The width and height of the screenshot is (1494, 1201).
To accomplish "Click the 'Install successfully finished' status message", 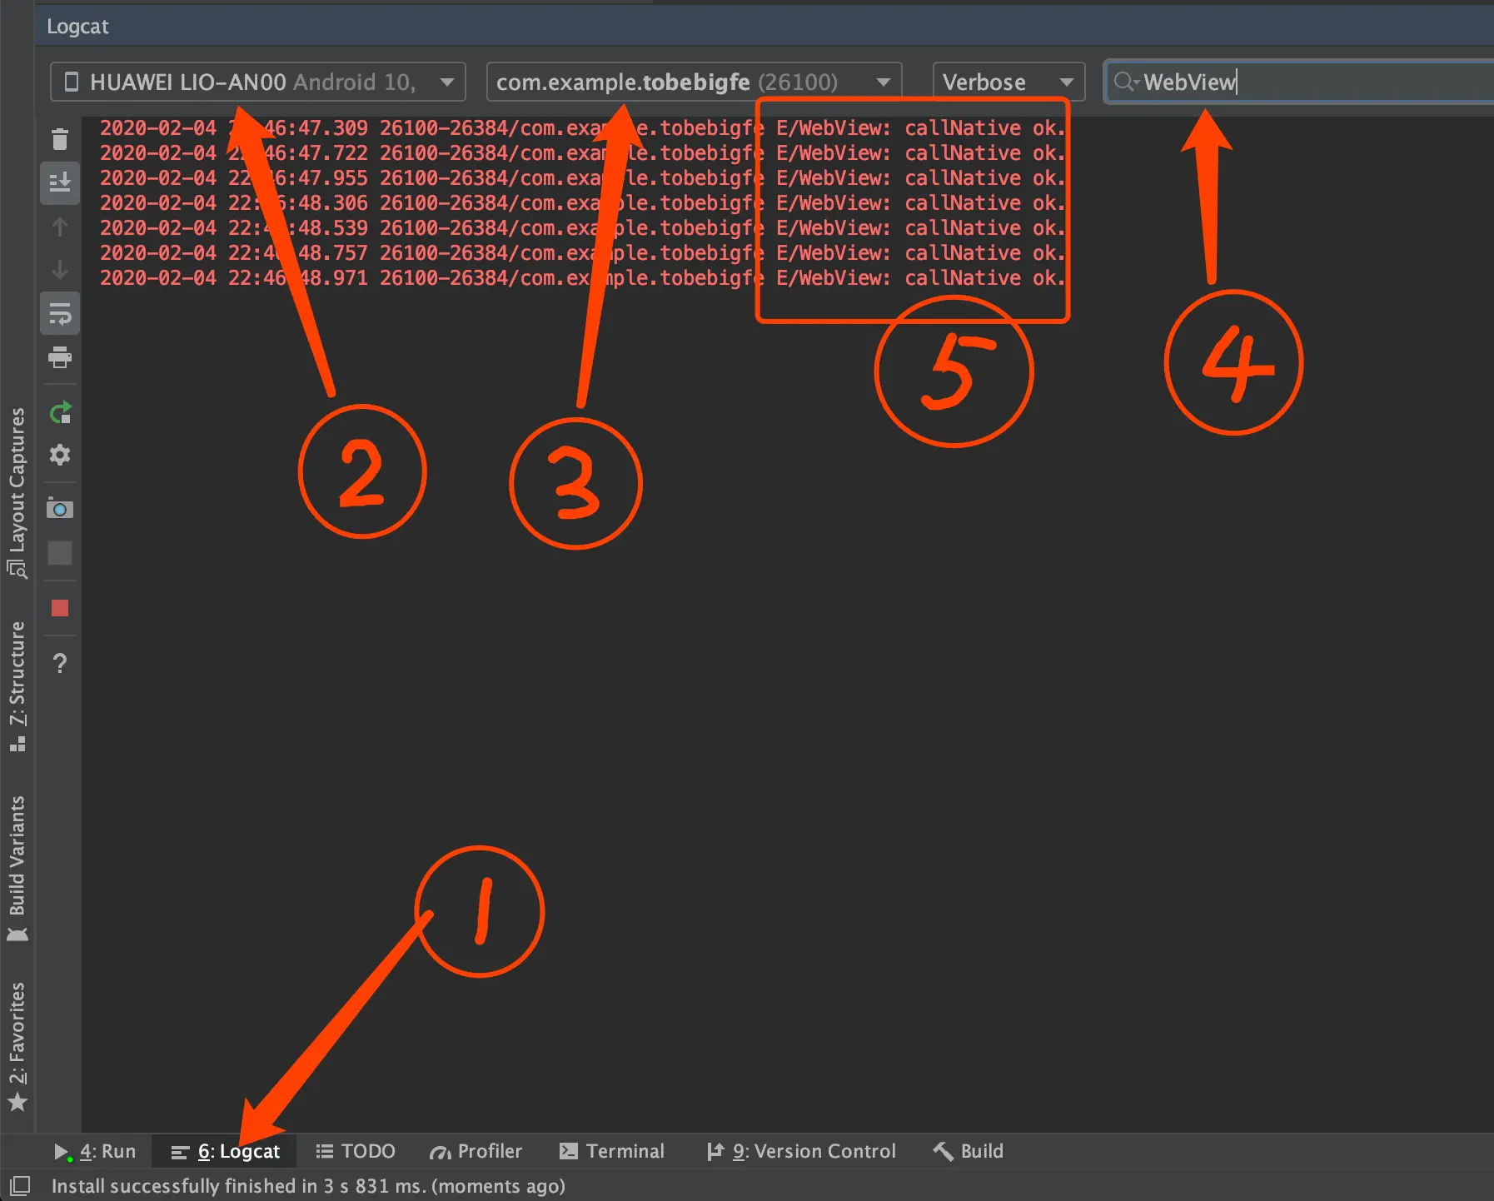I will click(308, 1185).
